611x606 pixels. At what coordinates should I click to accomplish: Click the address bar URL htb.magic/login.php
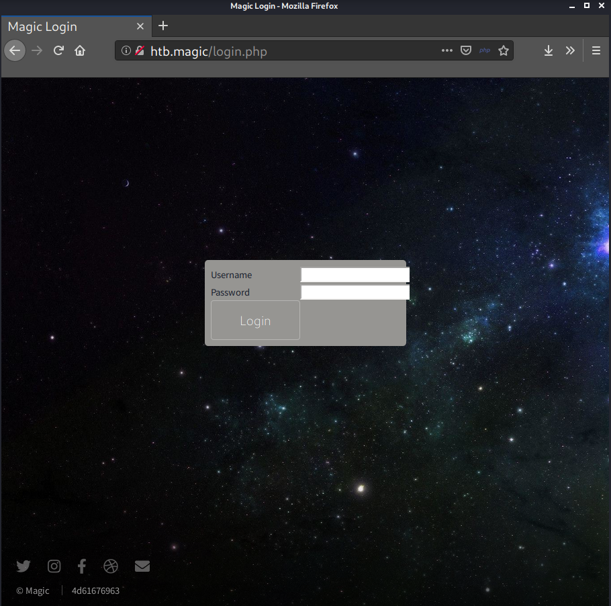pyautogui.click(x=209, y=51)
